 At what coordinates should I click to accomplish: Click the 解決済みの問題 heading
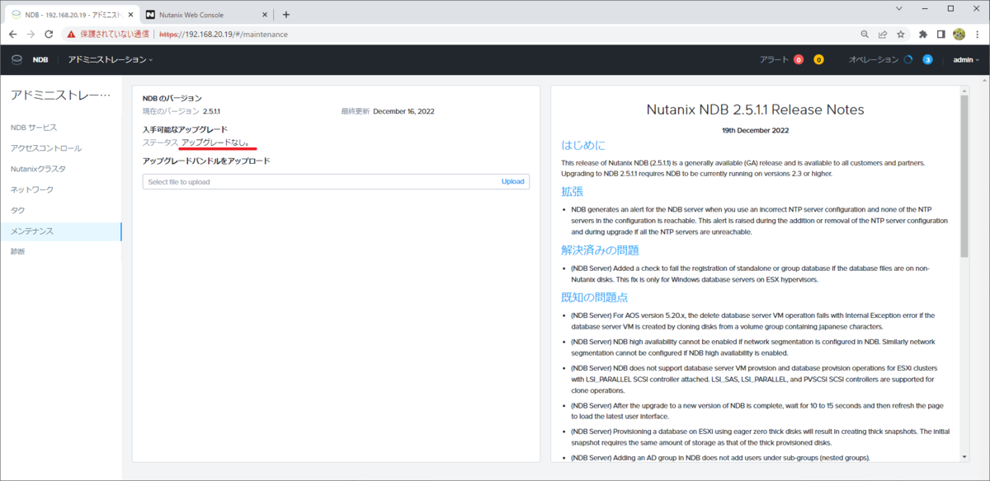(600, 250)
